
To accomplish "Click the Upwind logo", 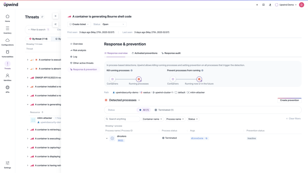I will [11, 5].
